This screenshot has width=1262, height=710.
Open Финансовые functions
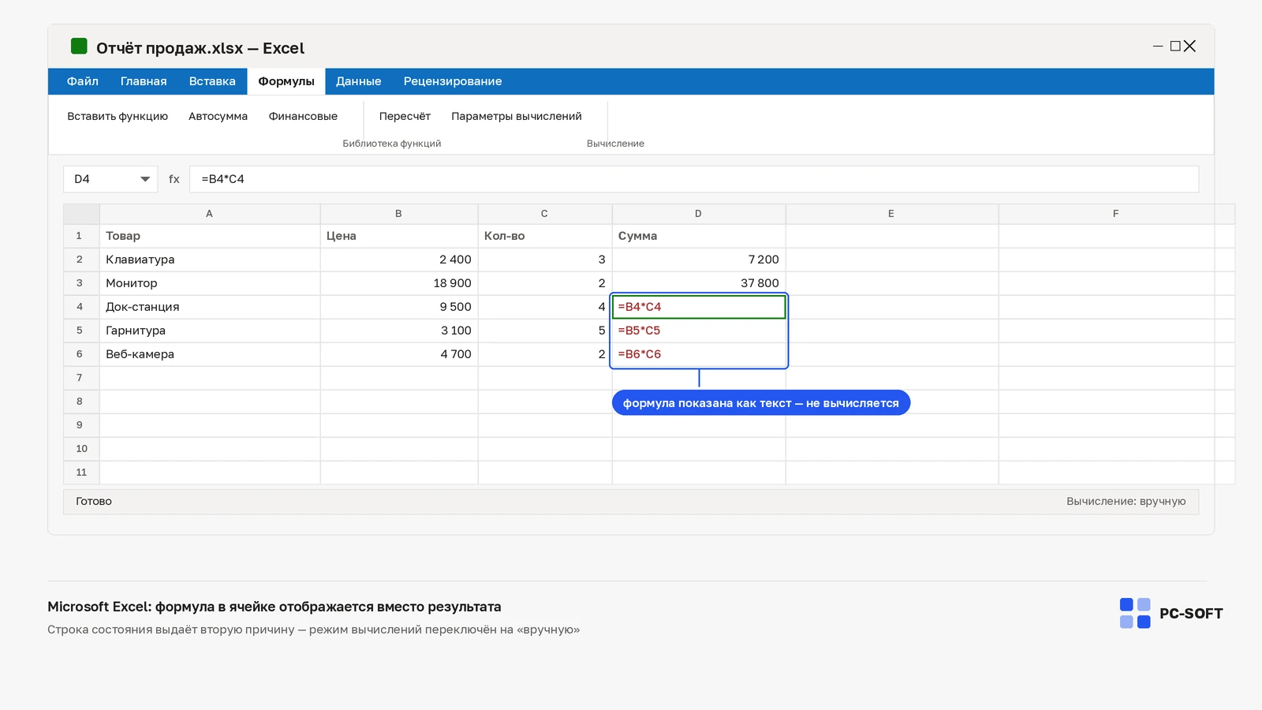303,116
